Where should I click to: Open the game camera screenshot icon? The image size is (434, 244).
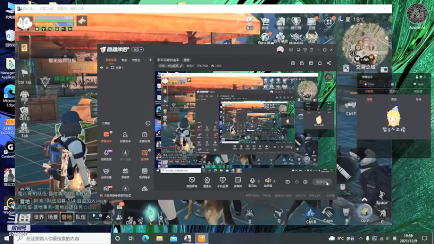[x=384, y=69]
